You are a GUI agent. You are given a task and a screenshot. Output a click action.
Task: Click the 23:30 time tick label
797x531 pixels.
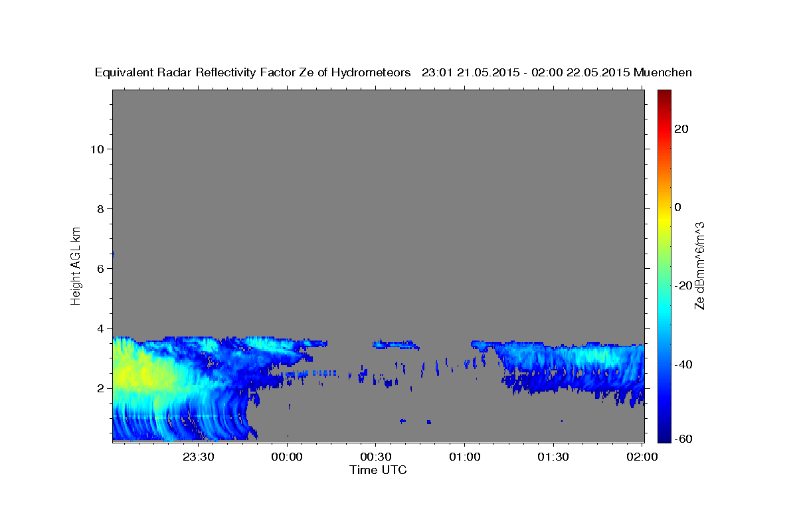tap(199, 457)
